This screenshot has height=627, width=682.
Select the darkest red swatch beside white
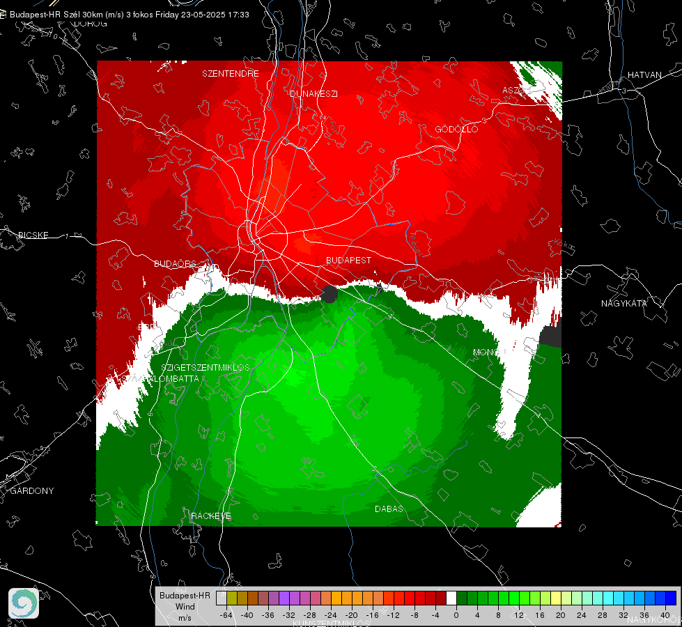pos(441,598)
